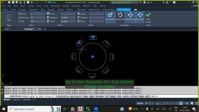Toggle snap mode in status bar
199x112 pixels.
[x=150, y=103]
